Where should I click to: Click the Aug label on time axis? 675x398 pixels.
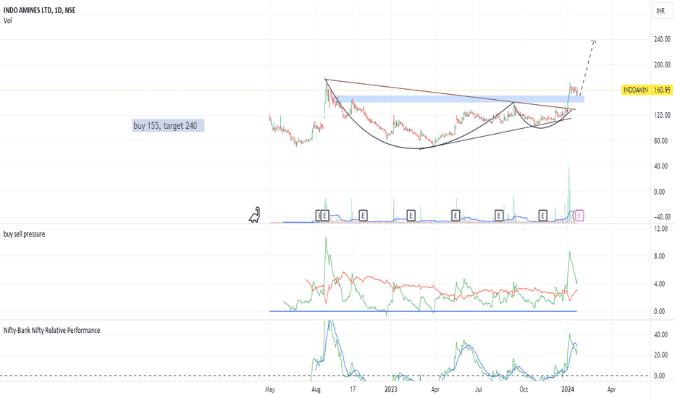[x=316, y=389]
